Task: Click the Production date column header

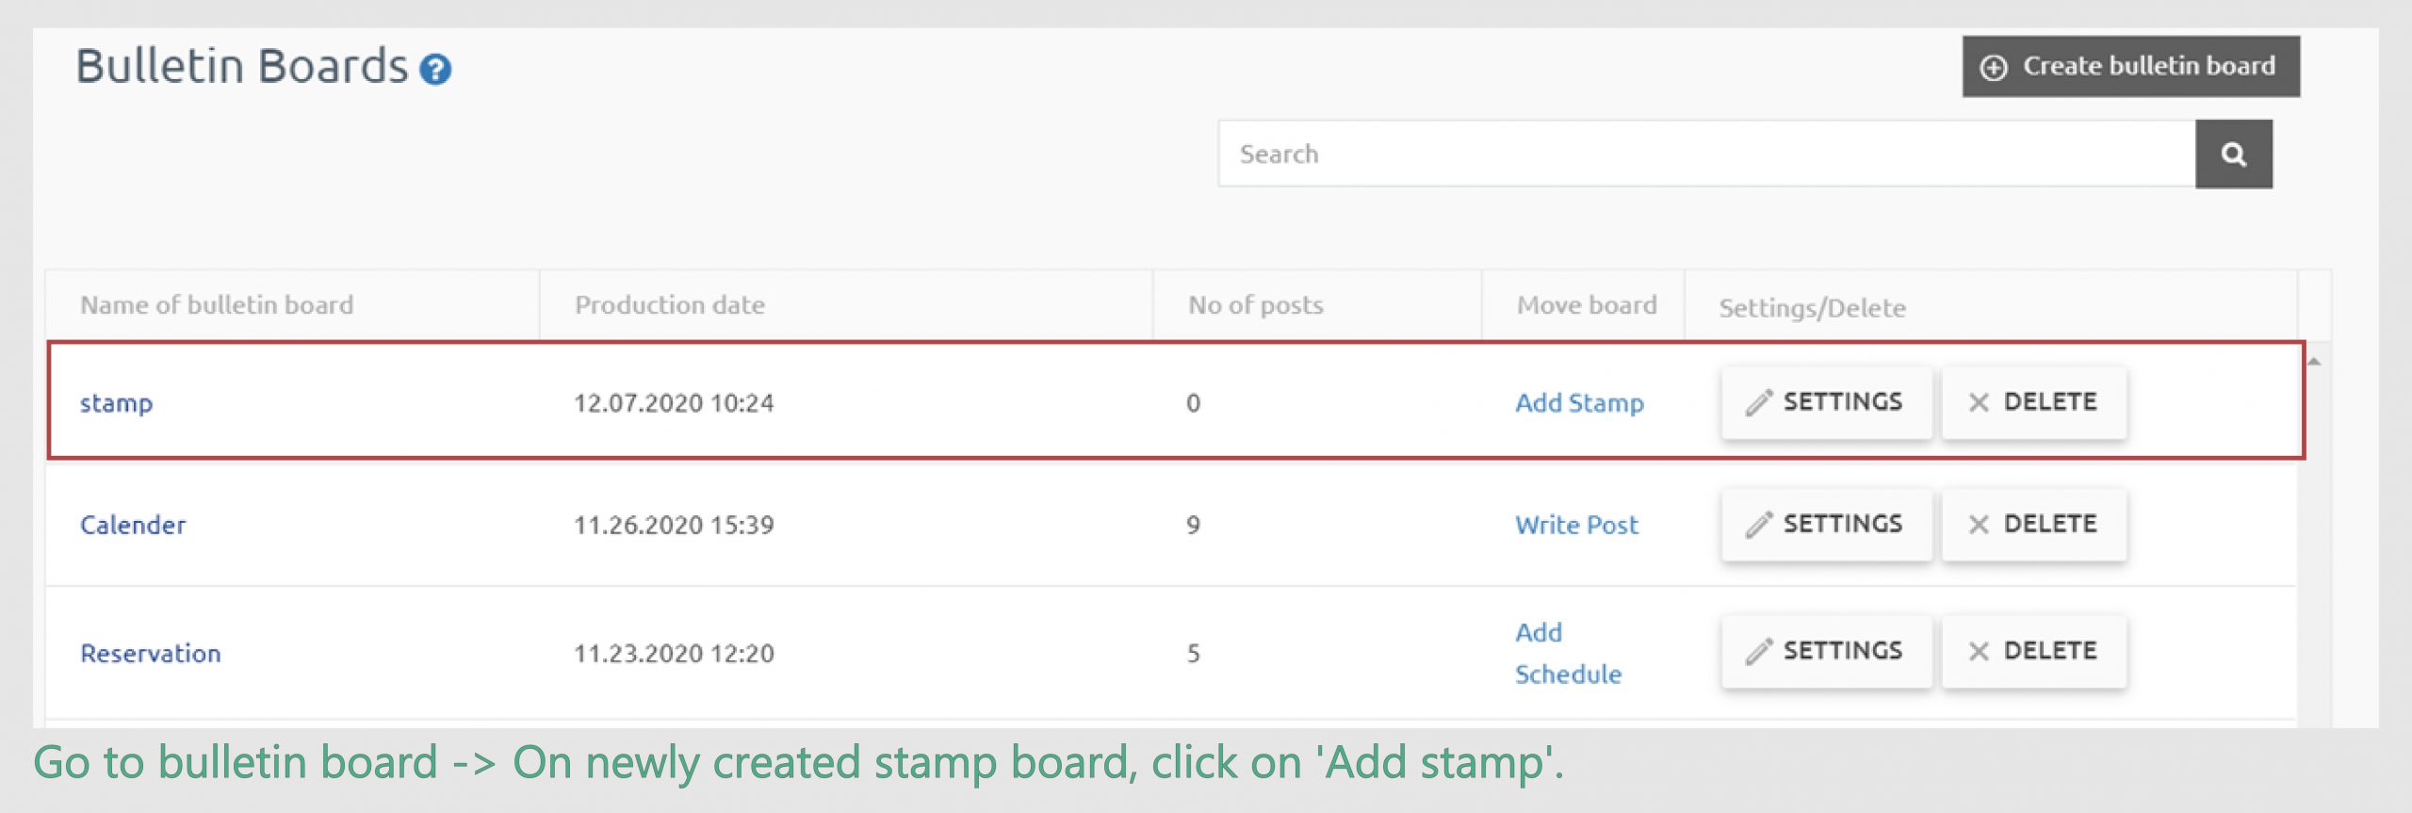Action: 670,305
